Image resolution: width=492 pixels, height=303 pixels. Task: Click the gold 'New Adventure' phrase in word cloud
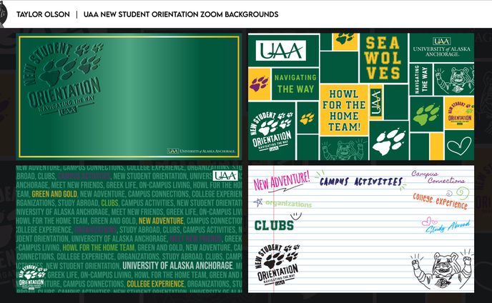click(161, 221)
